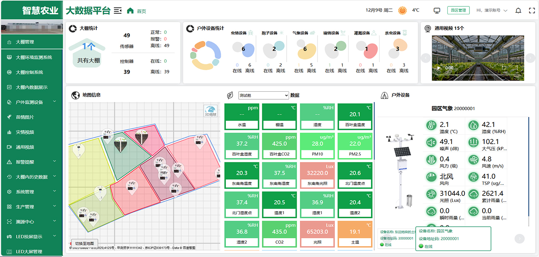Click the 切换至地图 button

click(84, 243)
